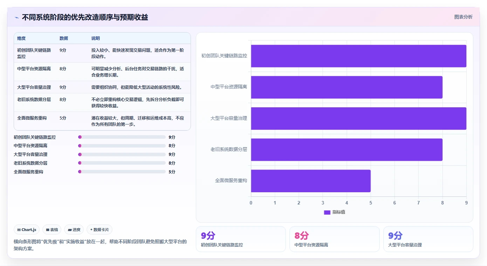Screen dimensions: 487x266
Task: Click x-axis tick label 5
Action: tap(371, 203)
